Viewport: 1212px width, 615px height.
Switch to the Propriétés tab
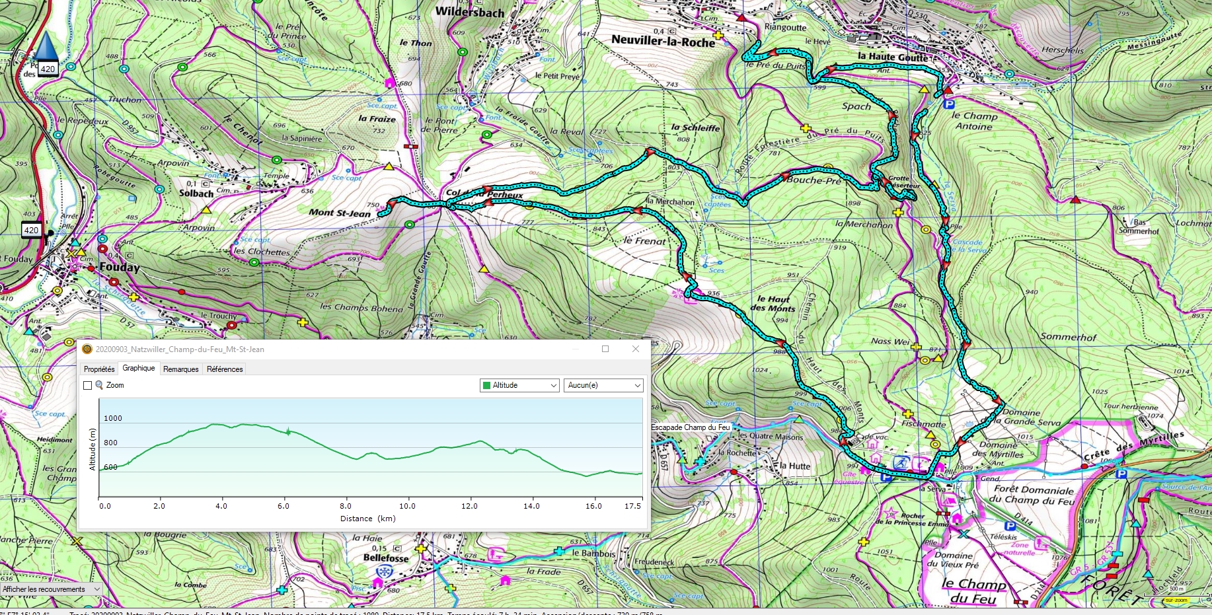(99, 369)
